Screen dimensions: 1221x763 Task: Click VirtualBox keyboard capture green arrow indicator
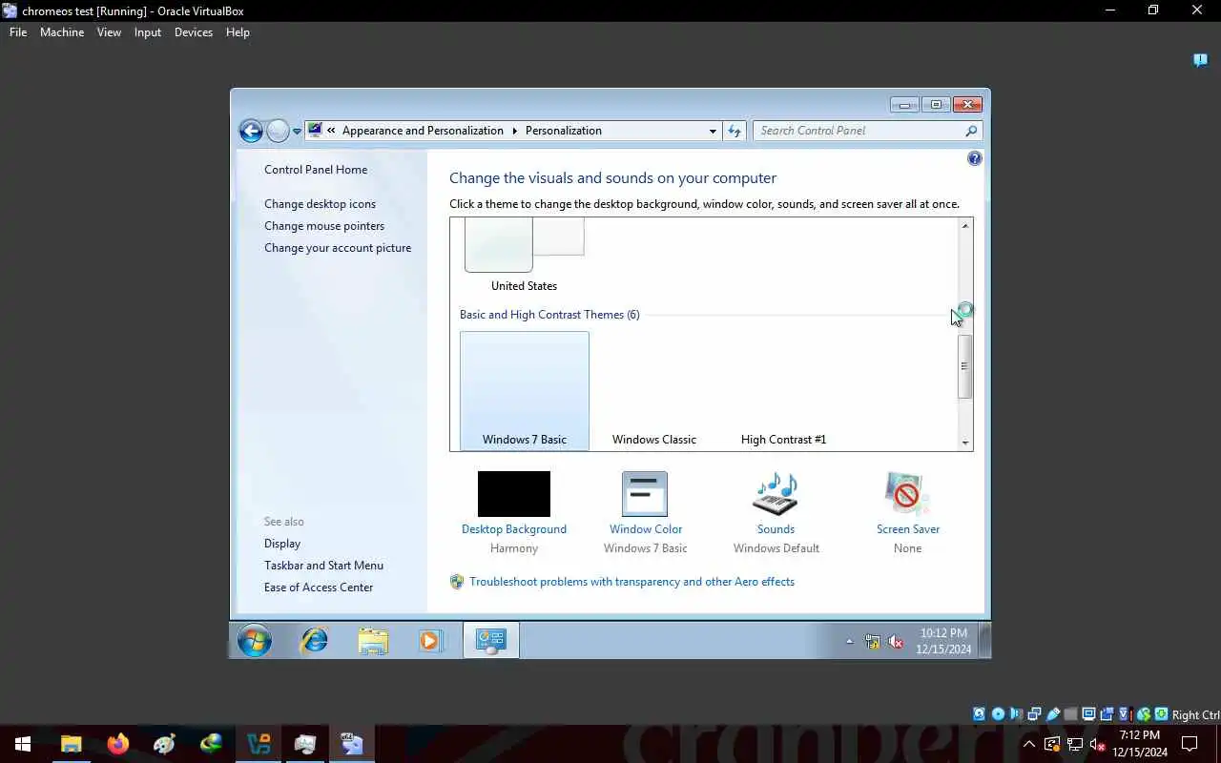pos(1162,714)
